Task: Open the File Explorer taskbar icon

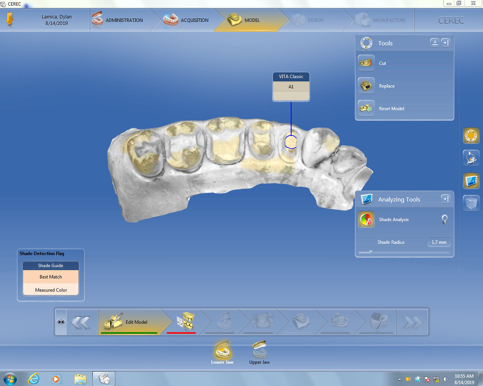Action: pyautogui.click(x=80, y=379)
